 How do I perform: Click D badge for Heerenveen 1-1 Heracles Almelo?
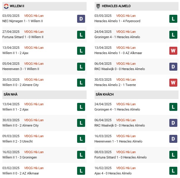point(173,139)
